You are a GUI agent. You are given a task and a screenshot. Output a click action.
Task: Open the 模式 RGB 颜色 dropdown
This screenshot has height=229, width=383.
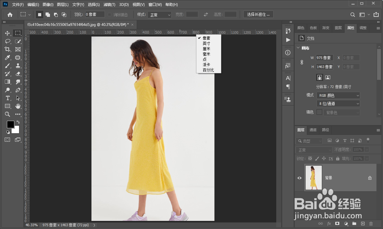click(338, 95)
